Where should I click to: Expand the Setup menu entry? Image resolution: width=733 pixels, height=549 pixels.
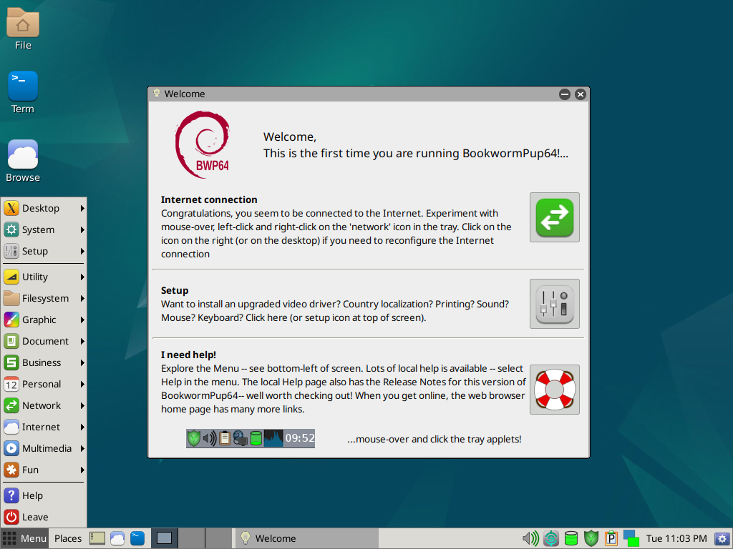pos(44,251)
